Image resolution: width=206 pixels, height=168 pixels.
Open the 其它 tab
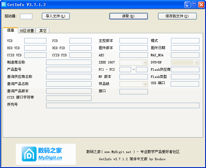point(43,31)
